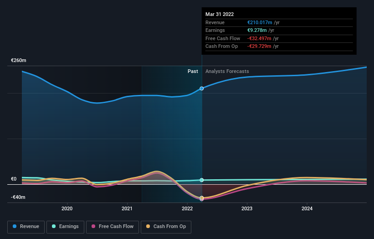Click the €210.017m revenue value
Viewport: 374px width, 239px height.
point(260,22)
